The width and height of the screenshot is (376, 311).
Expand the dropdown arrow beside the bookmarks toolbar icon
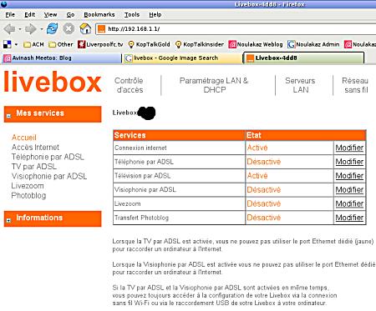click(x=16, y=44)
